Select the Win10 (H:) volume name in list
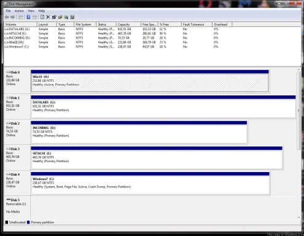This screenshot has width=304, height=236. coord(16,42)
